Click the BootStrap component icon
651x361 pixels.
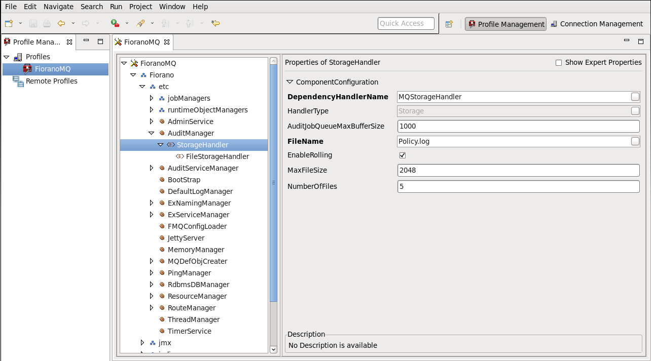coord(162,180)
